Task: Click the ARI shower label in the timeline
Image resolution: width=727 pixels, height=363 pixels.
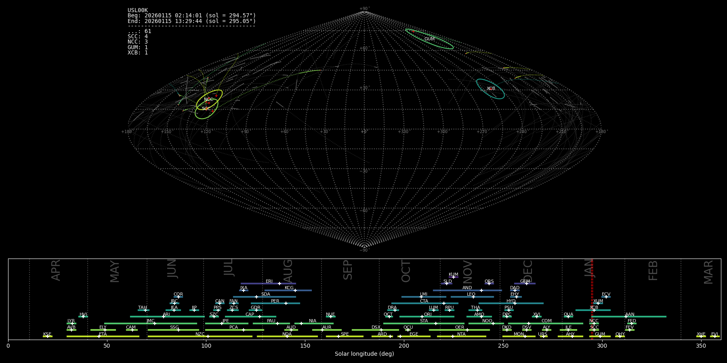Action: pyautogui.click(x=166, y=315)
